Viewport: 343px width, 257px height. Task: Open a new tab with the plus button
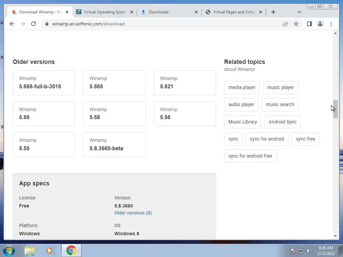point(273,12)
